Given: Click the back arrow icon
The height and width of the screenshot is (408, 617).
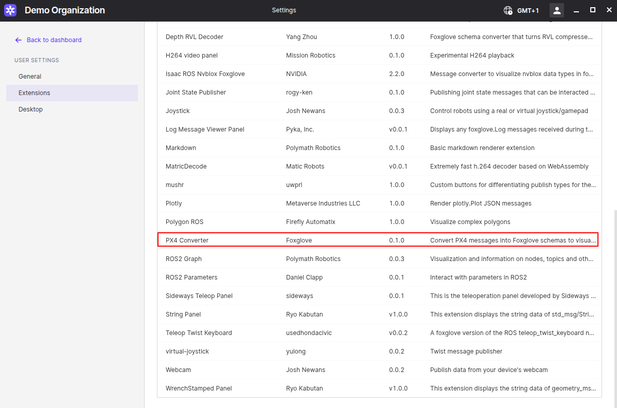Looking at the screenshot, I should pos(18,40).
